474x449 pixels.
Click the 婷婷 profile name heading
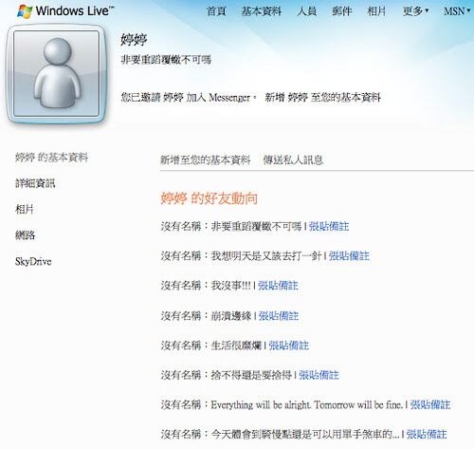click(x=134, y=40)
